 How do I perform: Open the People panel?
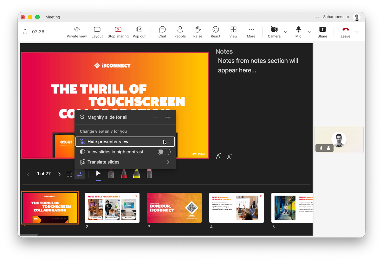[180, 32]
